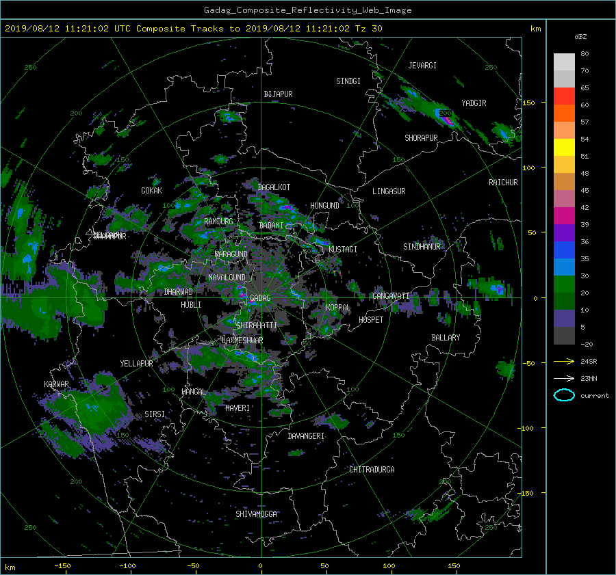Click the GANGAVATI city label

click(x=391, y=295)
